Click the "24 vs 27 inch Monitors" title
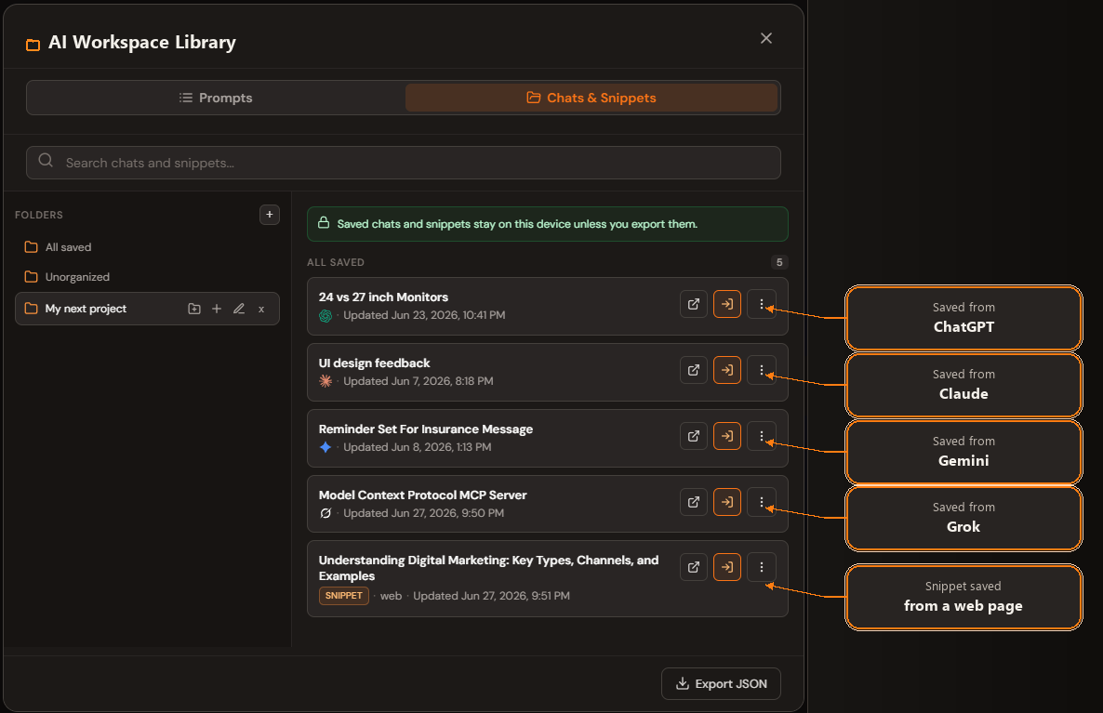 (383, 297)
